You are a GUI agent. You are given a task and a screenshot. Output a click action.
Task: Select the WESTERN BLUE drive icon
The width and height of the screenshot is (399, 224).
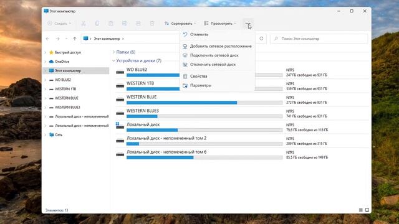click(x=120, y=100)
